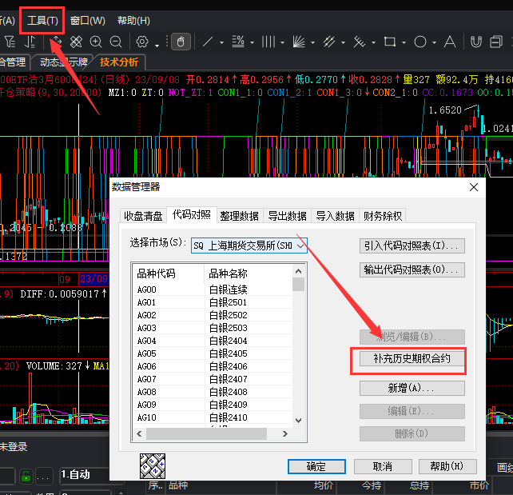Click 确定 to confirm dialog
The image size is (513, 495).
coord(316,466)
